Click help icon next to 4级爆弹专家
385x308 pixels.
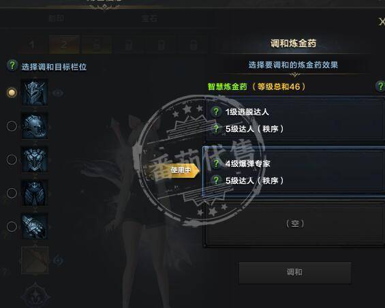pyautogui.click(x=216, y=164)
